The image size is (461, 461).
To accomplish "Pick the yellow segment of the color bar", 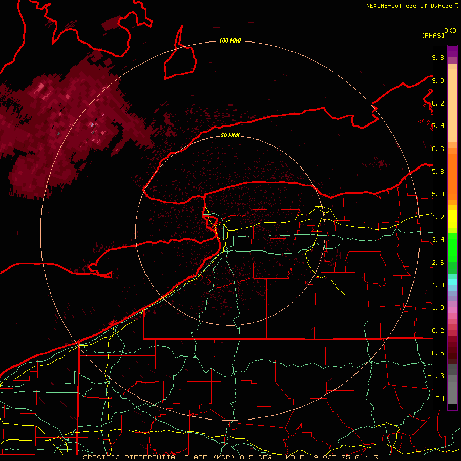I will 452,219.
